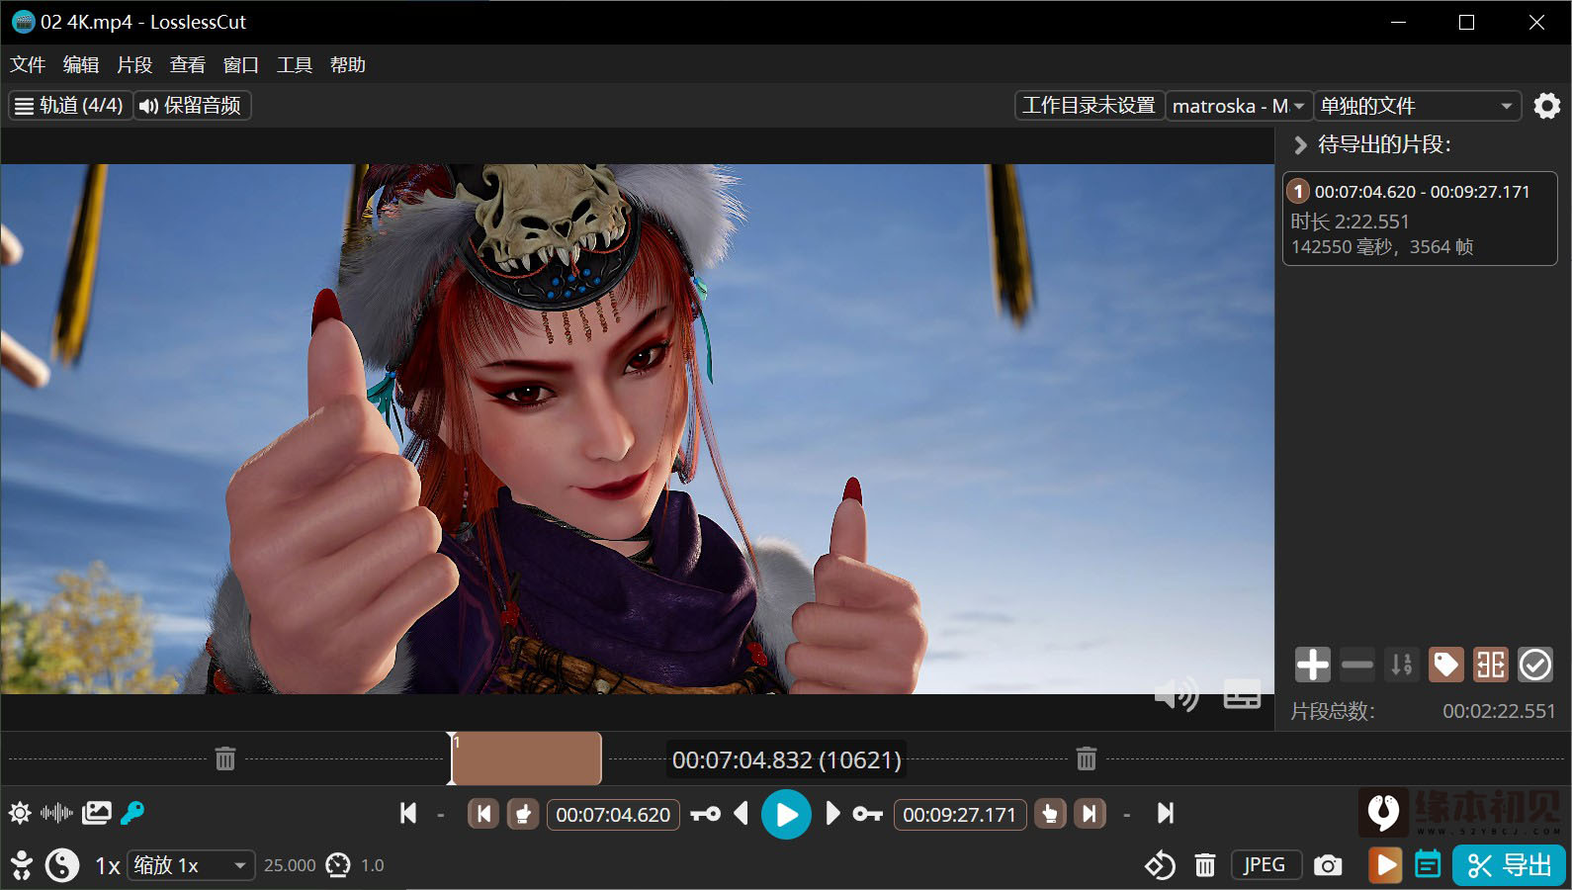This screenshot has width=1572, height=890.
Task: Select segment 1 00:07:04.620 - 00:09:27.171
Action: (x=1420, y=219)
